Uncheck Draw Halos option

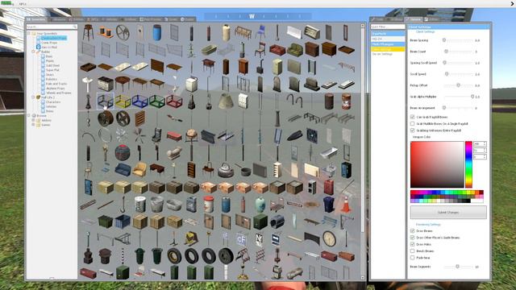412,244
